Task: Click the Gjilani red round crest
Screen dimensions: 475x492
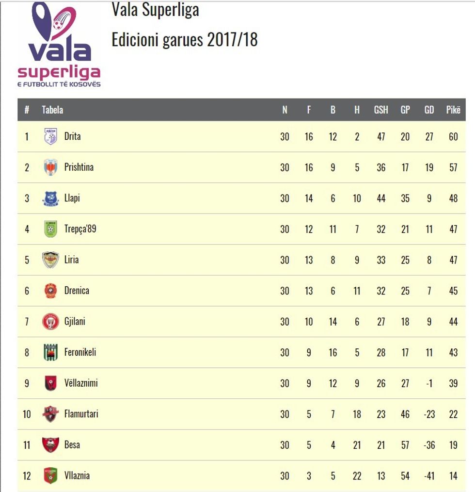Action: (50, 321)
